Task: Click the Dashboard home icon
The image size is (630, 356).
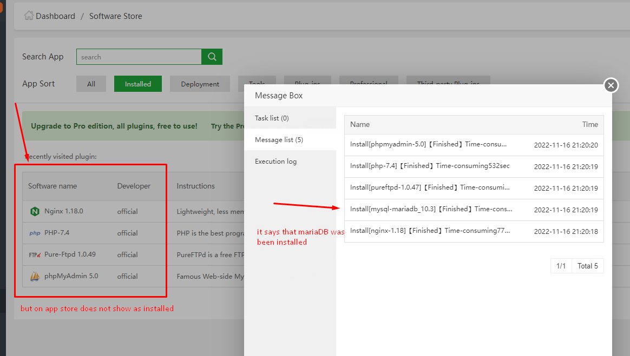Action: pos(29,16)
